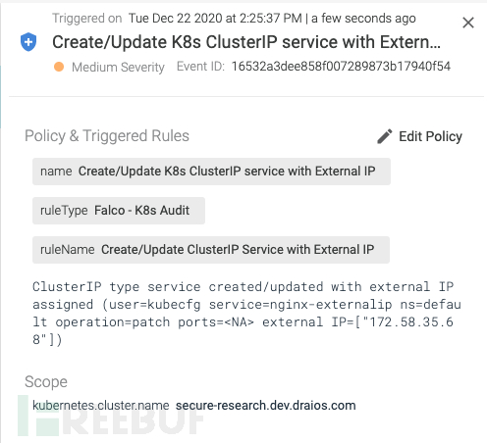487x443 pixels.
Task: Click the truncated event title heading
Action: click(x=246, y=42)
